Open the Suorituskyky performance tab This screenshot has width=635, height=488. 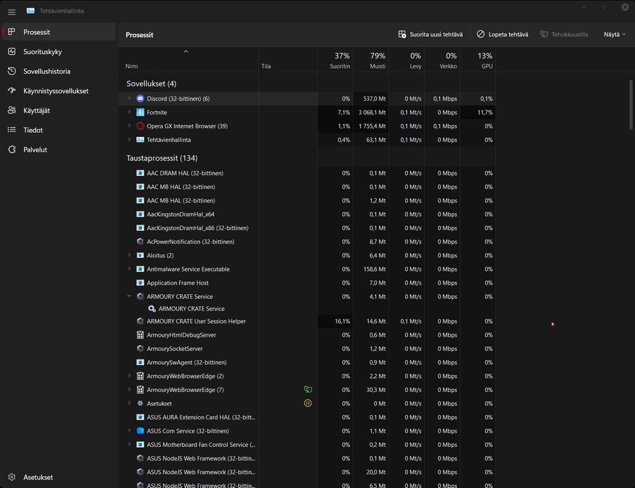click(58, 51)
